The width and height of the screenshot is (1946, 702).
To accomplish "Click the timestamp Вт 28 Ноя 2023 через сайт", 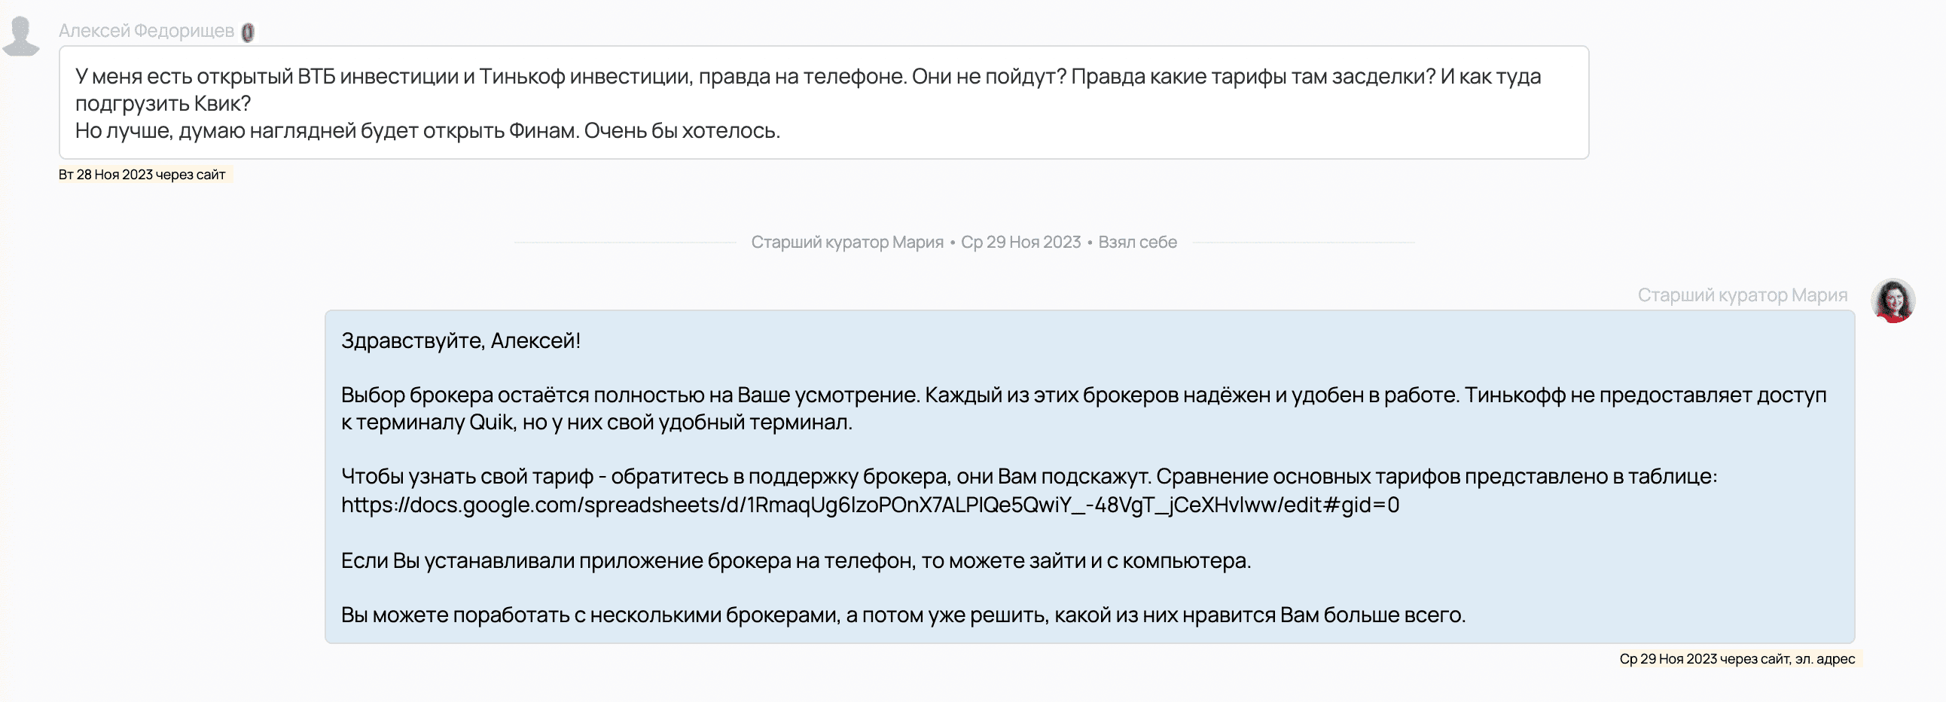I will point(142,175).
